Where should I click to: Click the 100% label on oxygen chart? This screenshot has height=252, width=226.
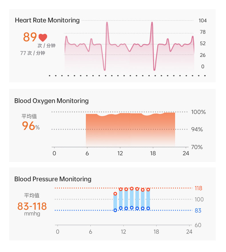pyautogui.click(x=198, y=112)
